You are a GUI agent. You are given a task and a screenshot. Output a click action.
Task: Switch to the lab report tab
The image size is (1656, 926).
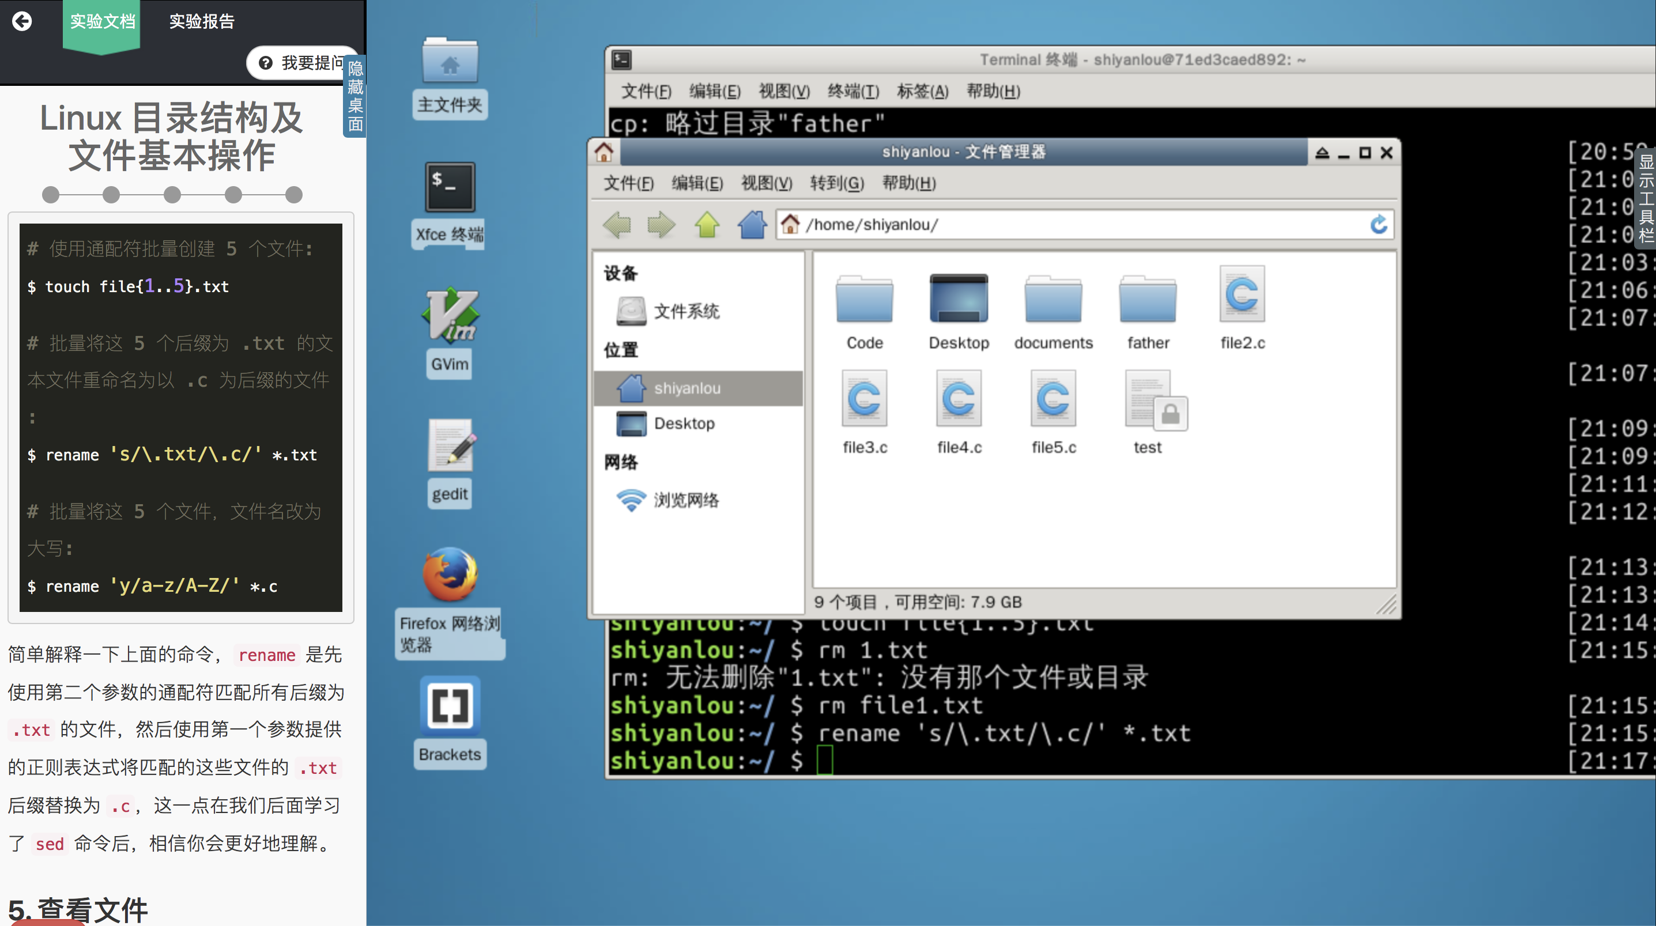click(x=201, y=21)
